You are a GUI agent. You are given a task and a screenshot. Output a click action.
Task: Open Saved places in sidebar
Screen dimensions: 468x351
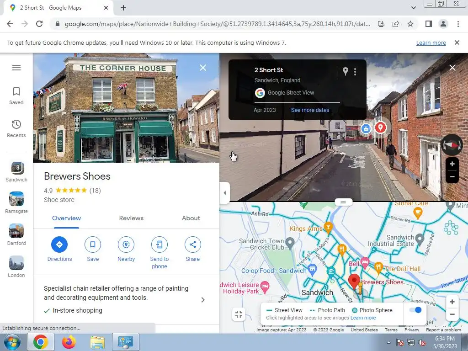click(x=16, y=96)
